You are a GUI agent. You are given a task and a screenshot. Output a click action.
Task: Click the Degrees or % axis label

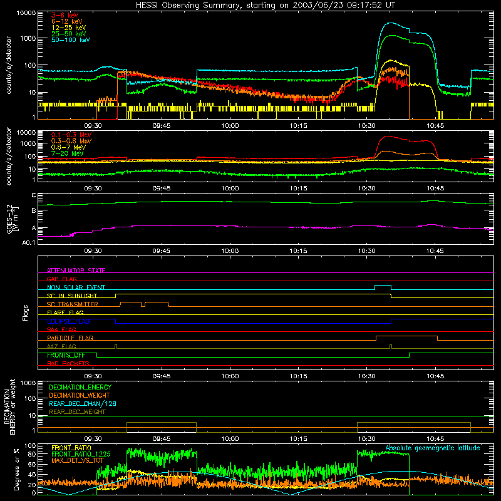16,469
